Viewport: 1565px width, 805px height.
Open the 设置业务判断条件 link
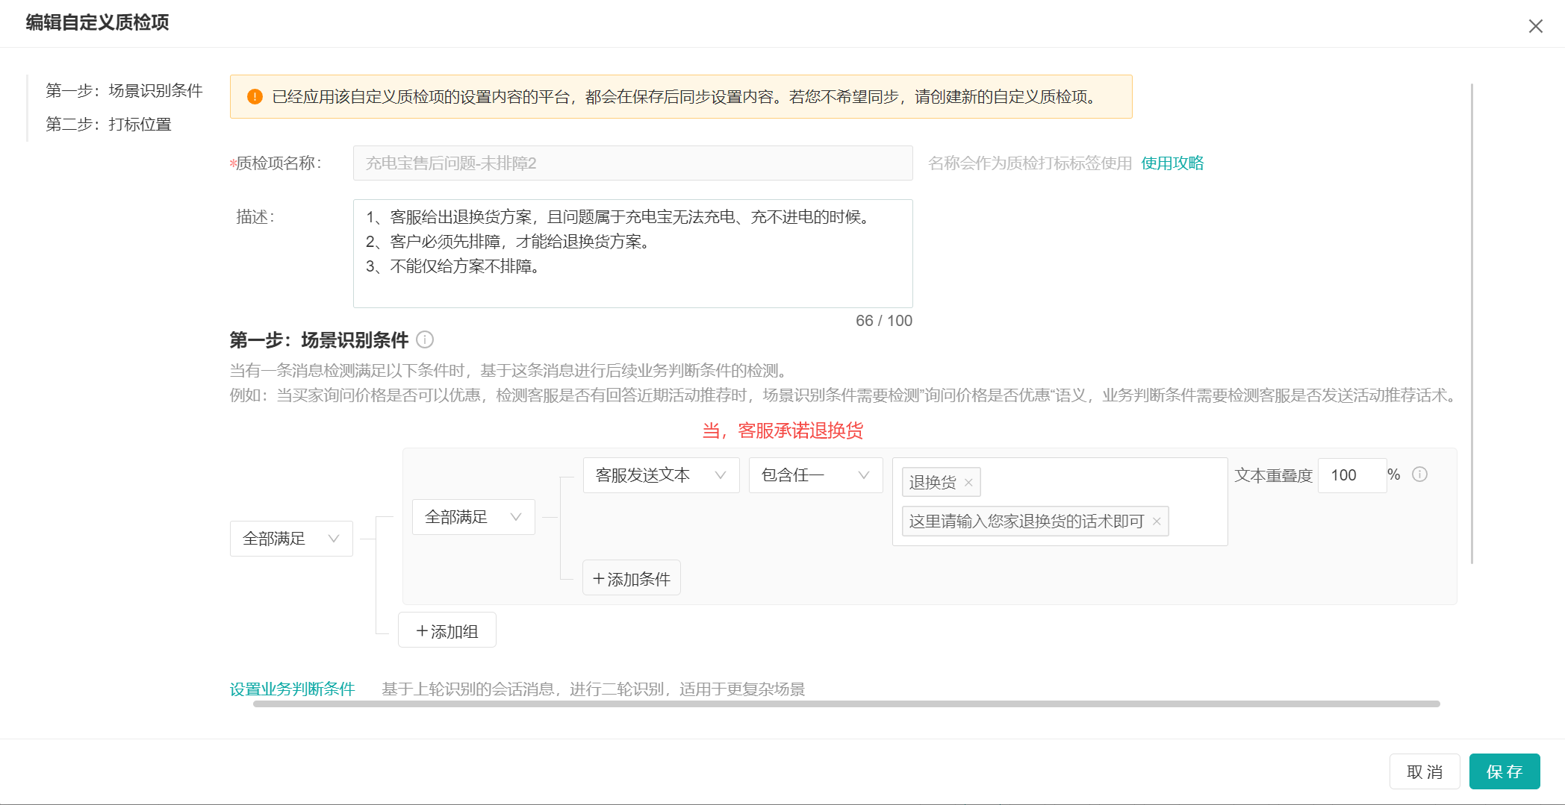[292, 689]
